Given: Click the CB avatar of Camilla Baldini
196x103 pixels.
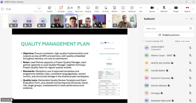Looking at the screenshot, I should (147, 71).
